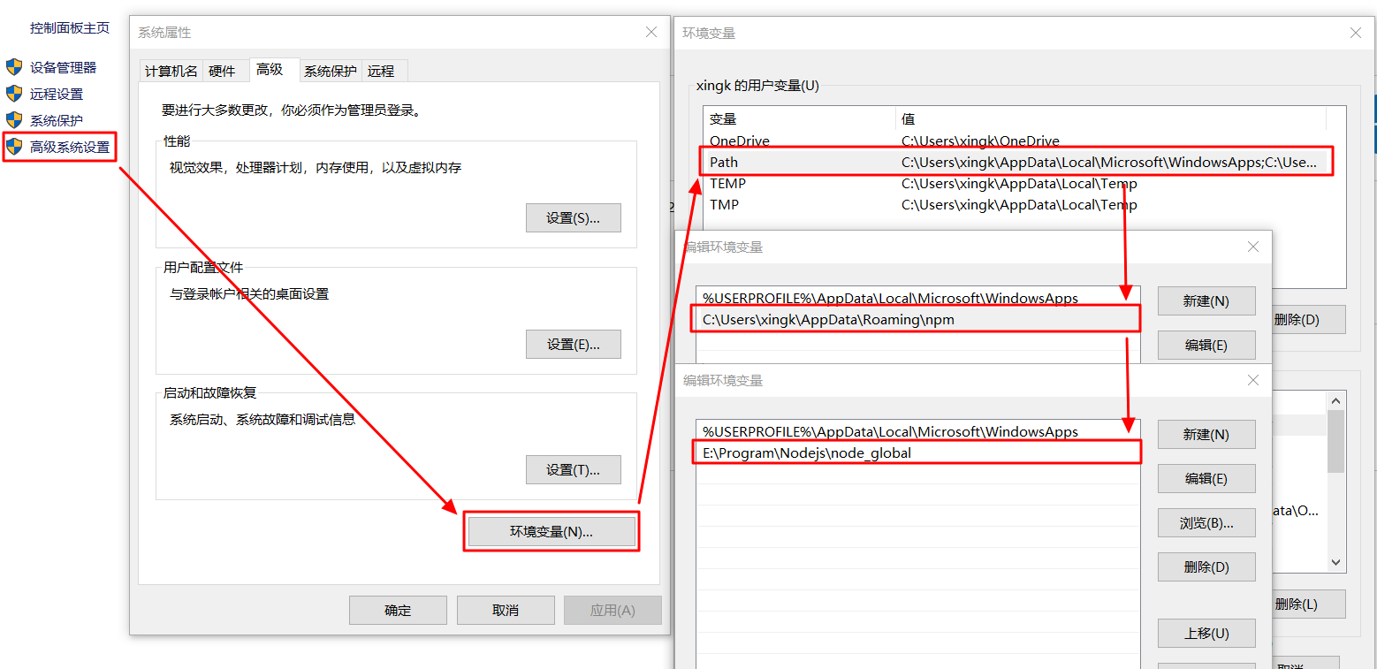Go to 控制面板主页
Image resolution: width=1377 pixels, height=669 pixels.
click(70, 27)
